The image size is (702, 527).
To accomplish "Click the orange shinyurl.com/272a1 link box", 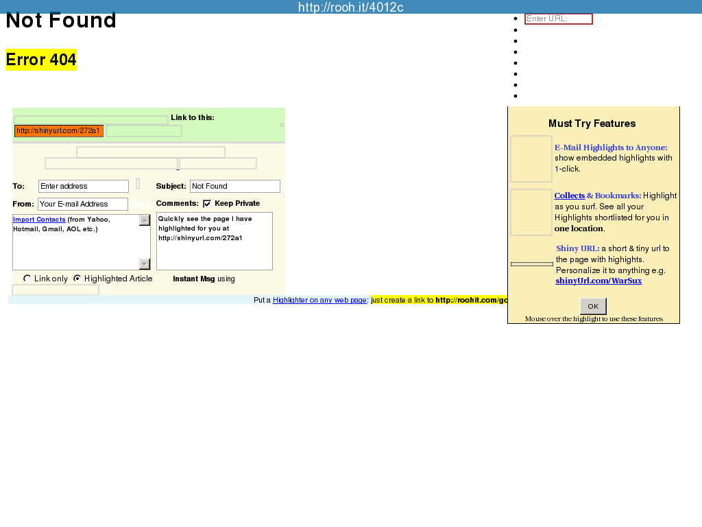I will click(x=59, y=131).
